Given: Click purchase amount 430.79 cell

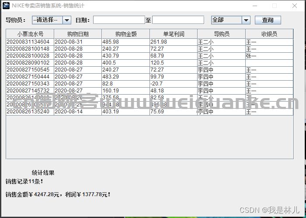Looking at the screenshot, I should pos(126,56).
